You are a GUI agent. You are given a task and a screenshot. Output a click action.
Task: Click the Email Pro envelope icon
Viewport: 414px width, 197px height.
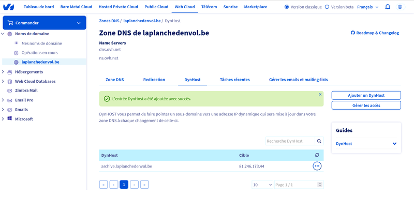[x=10, y=100]
